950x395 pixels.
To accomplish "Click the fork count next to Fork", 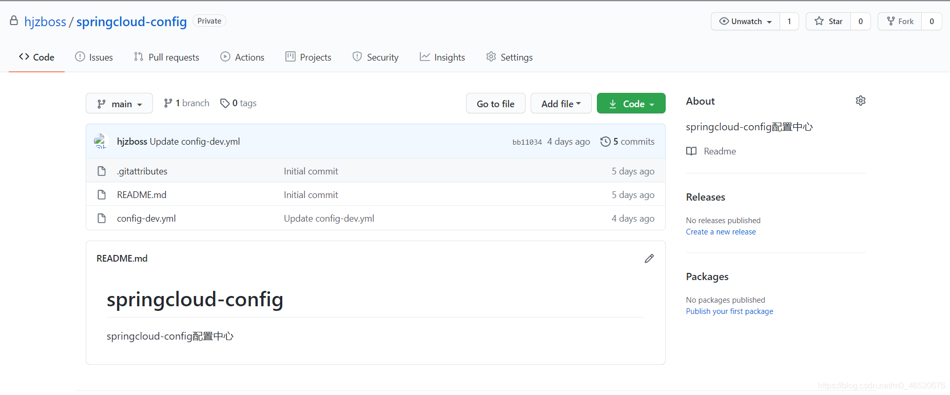I will 932,21.
